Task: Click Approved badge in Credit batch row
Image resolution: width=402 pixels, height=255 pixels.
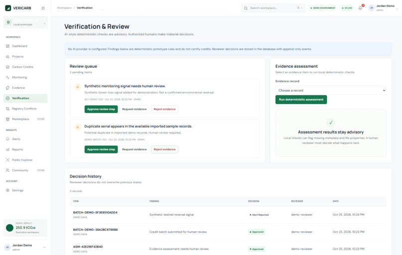Action: tap(256, 232)
